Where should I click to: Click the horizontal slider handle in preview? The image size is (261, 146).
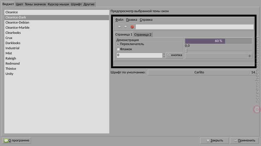[186, 50]
